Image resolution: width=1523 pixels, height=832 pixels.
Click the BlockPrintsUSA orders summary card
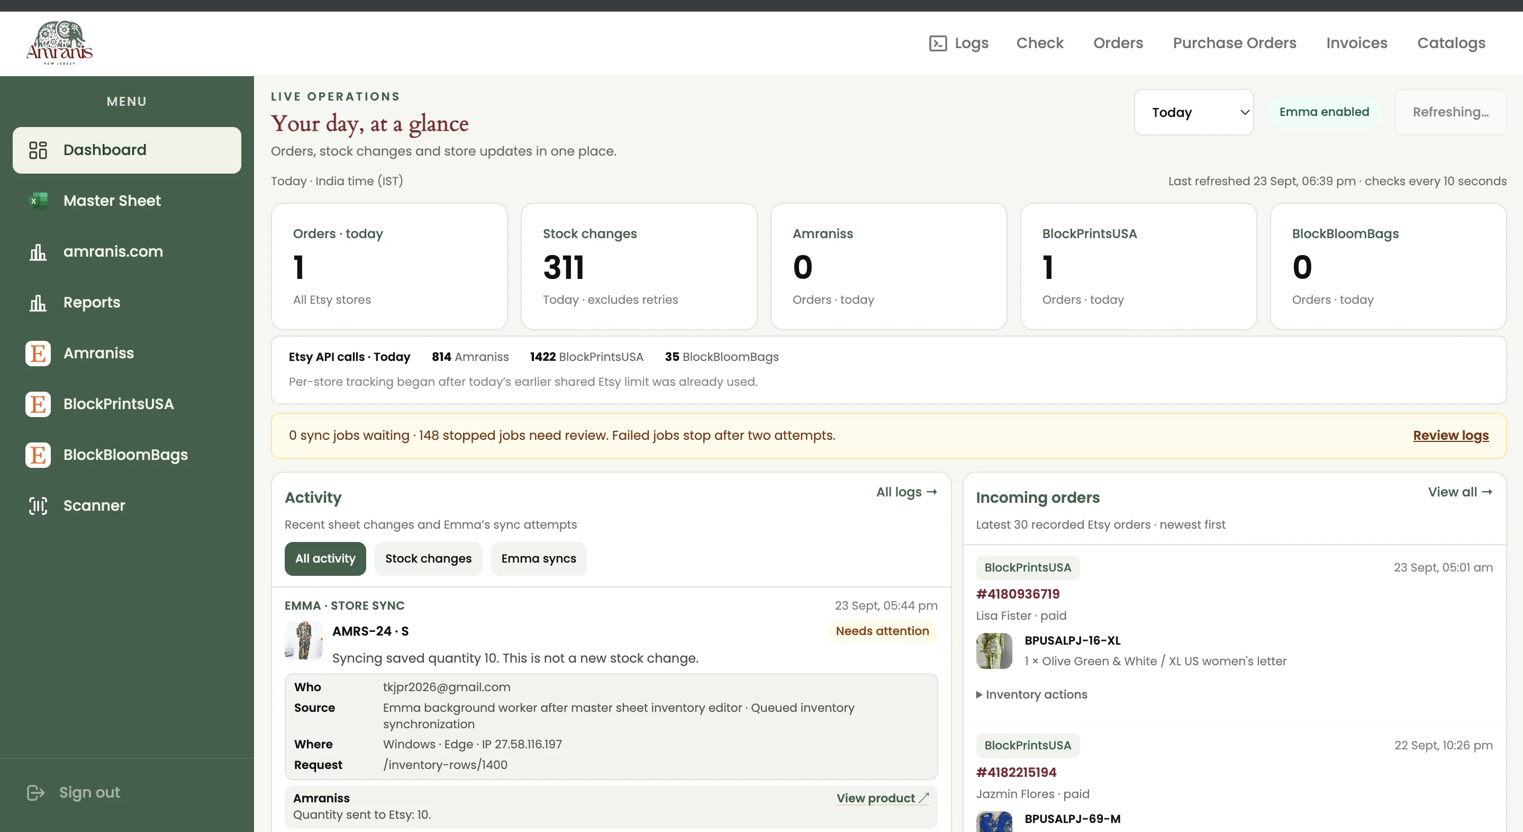(1138, 267)
